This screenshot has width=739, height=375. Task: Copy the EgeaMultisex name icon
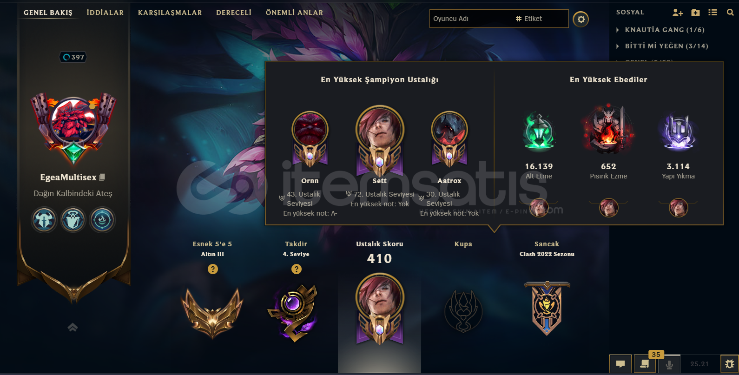click(x=102, y=177)
